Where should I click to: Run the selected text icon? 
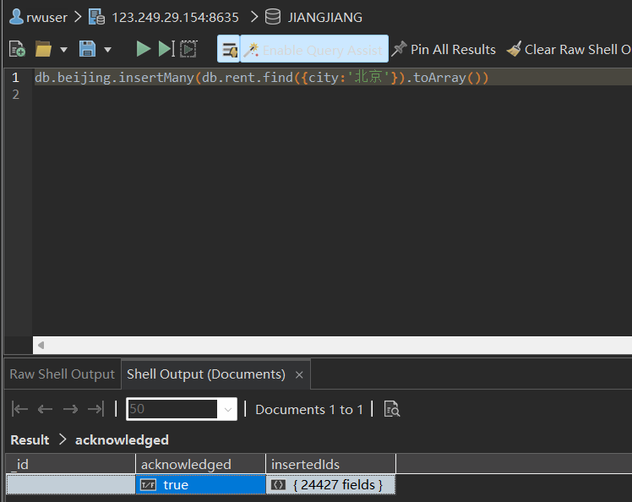coord(188,49)
